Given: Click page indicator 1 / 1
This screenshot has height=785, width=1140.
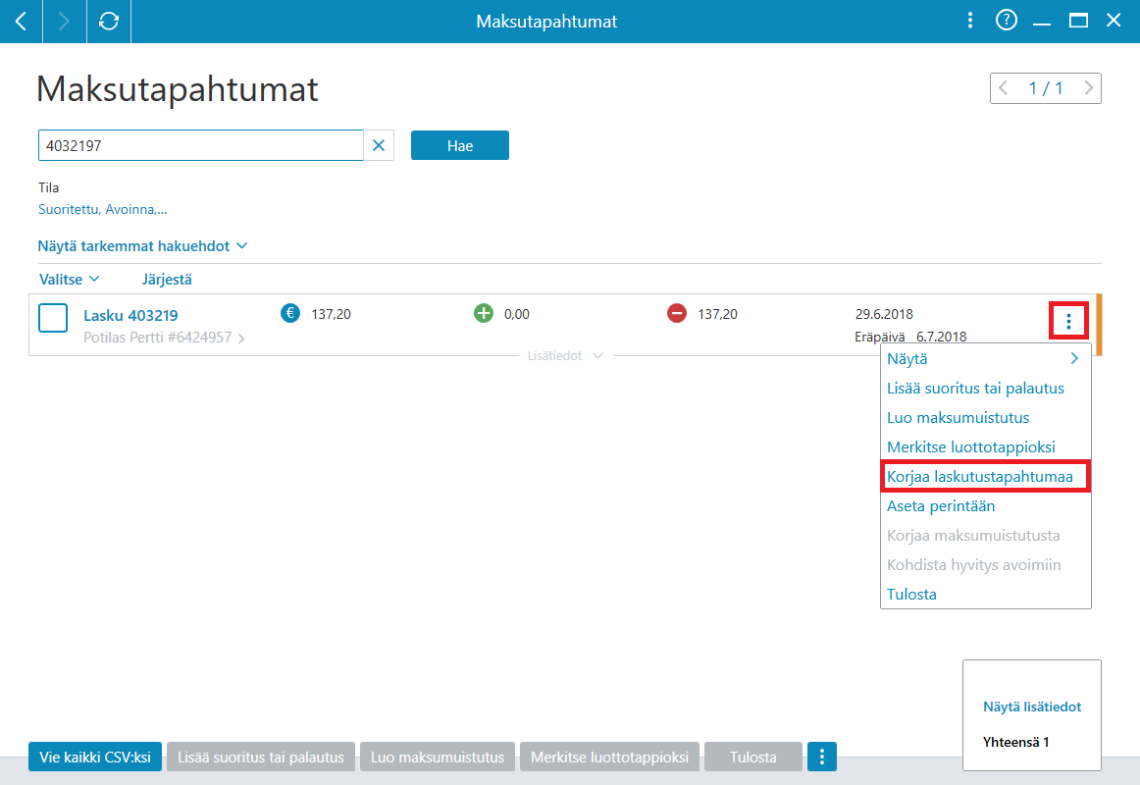Looking at the screenshot, I should pos(1046,88).
